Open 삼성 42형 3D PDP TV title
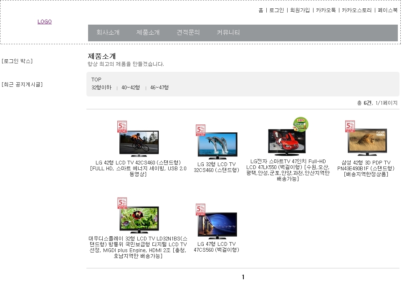This screenshot has height=283, width=402. pos(366,168)
